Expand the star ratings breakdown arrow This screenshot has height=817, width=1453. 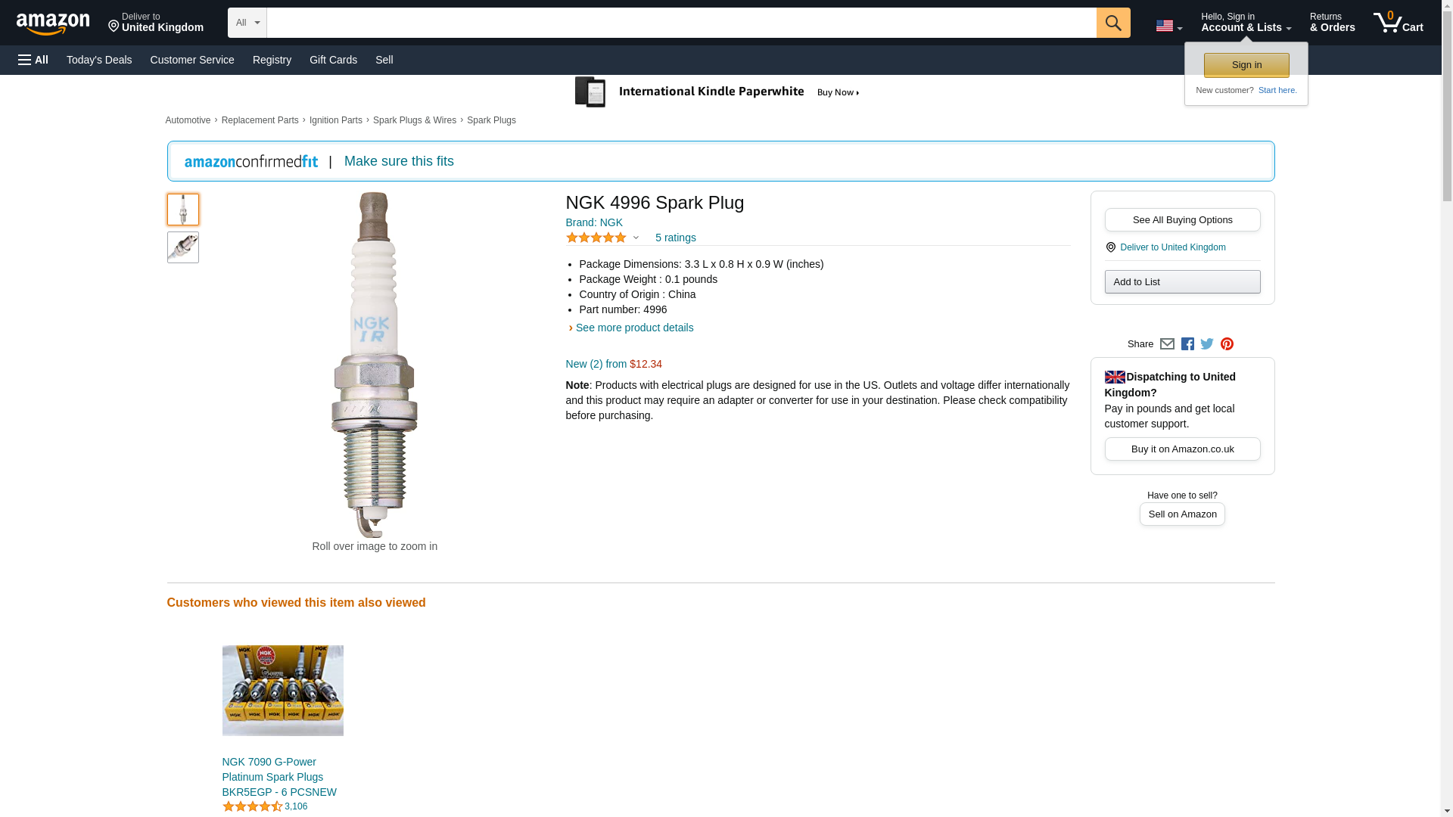point(636,238)
